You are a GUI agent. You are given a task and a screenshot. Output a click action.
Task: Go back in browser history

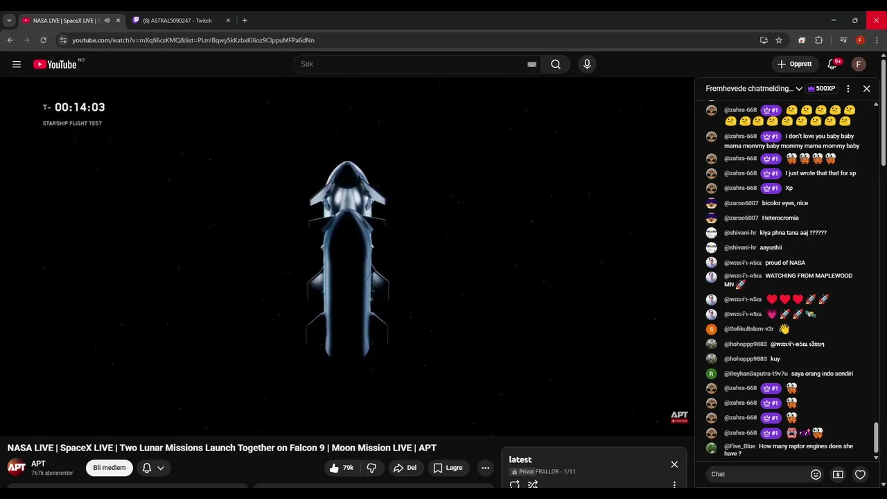pos(10,40)
